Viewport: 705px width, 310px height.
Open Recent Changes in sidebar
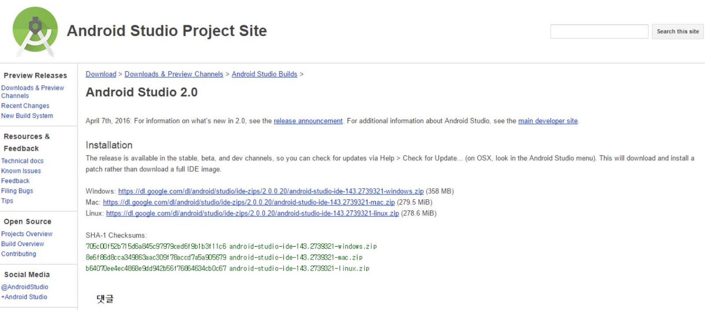[25, 106]
